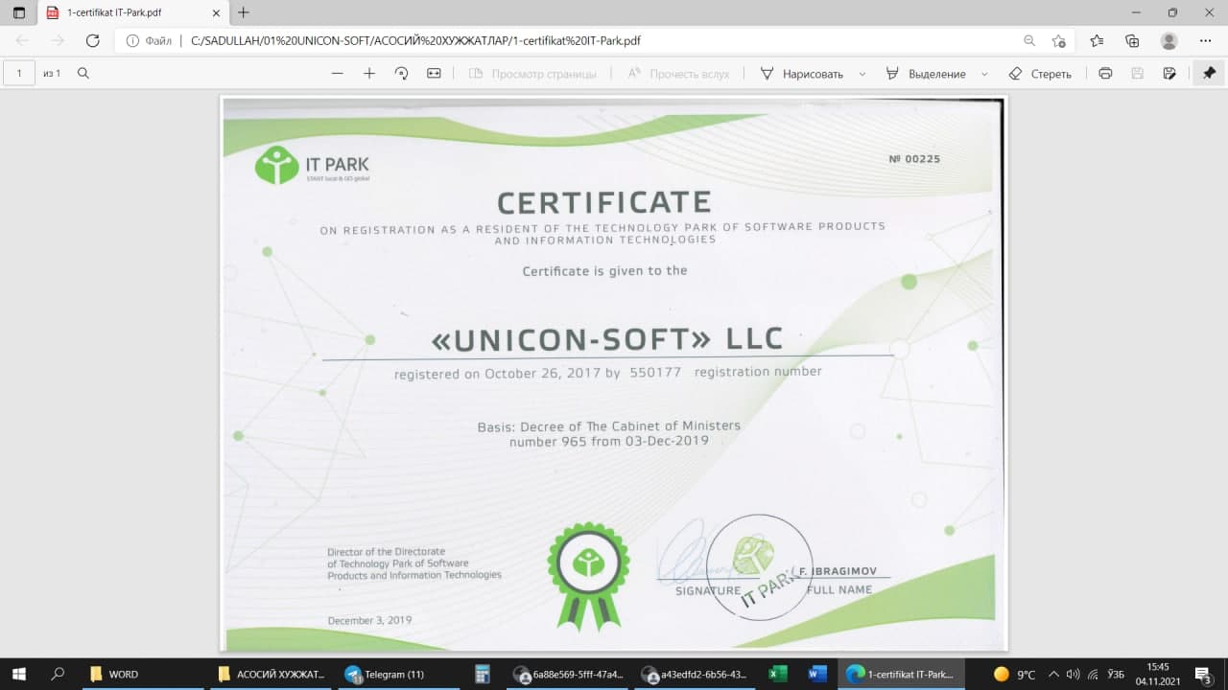
Task: Select the Стереть eraser tool
Action: [1040, 74]
